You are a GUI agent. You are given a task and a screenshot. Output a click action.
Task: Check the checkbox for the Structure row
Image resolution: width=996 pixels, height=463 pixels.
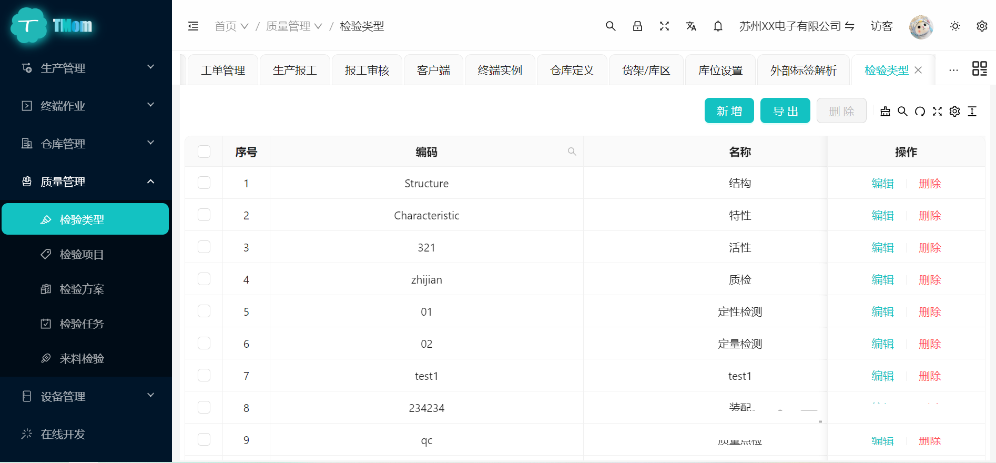pos(204,183)
